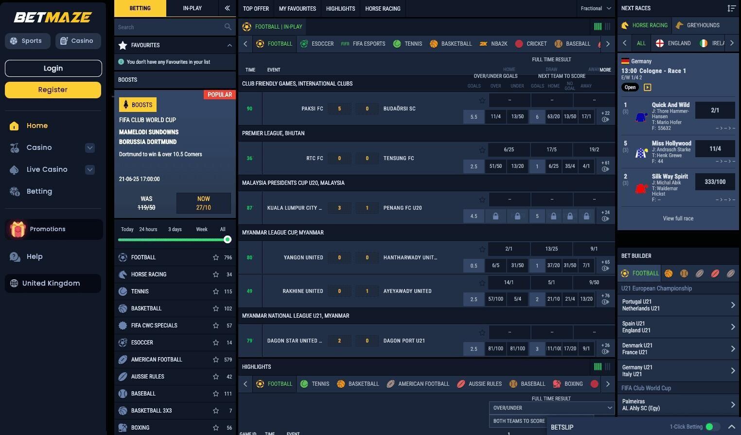This screenshot has height=435, width=741.
Task: Open Spain U21 vs England U21 bet builder
Action: [679, 327]
